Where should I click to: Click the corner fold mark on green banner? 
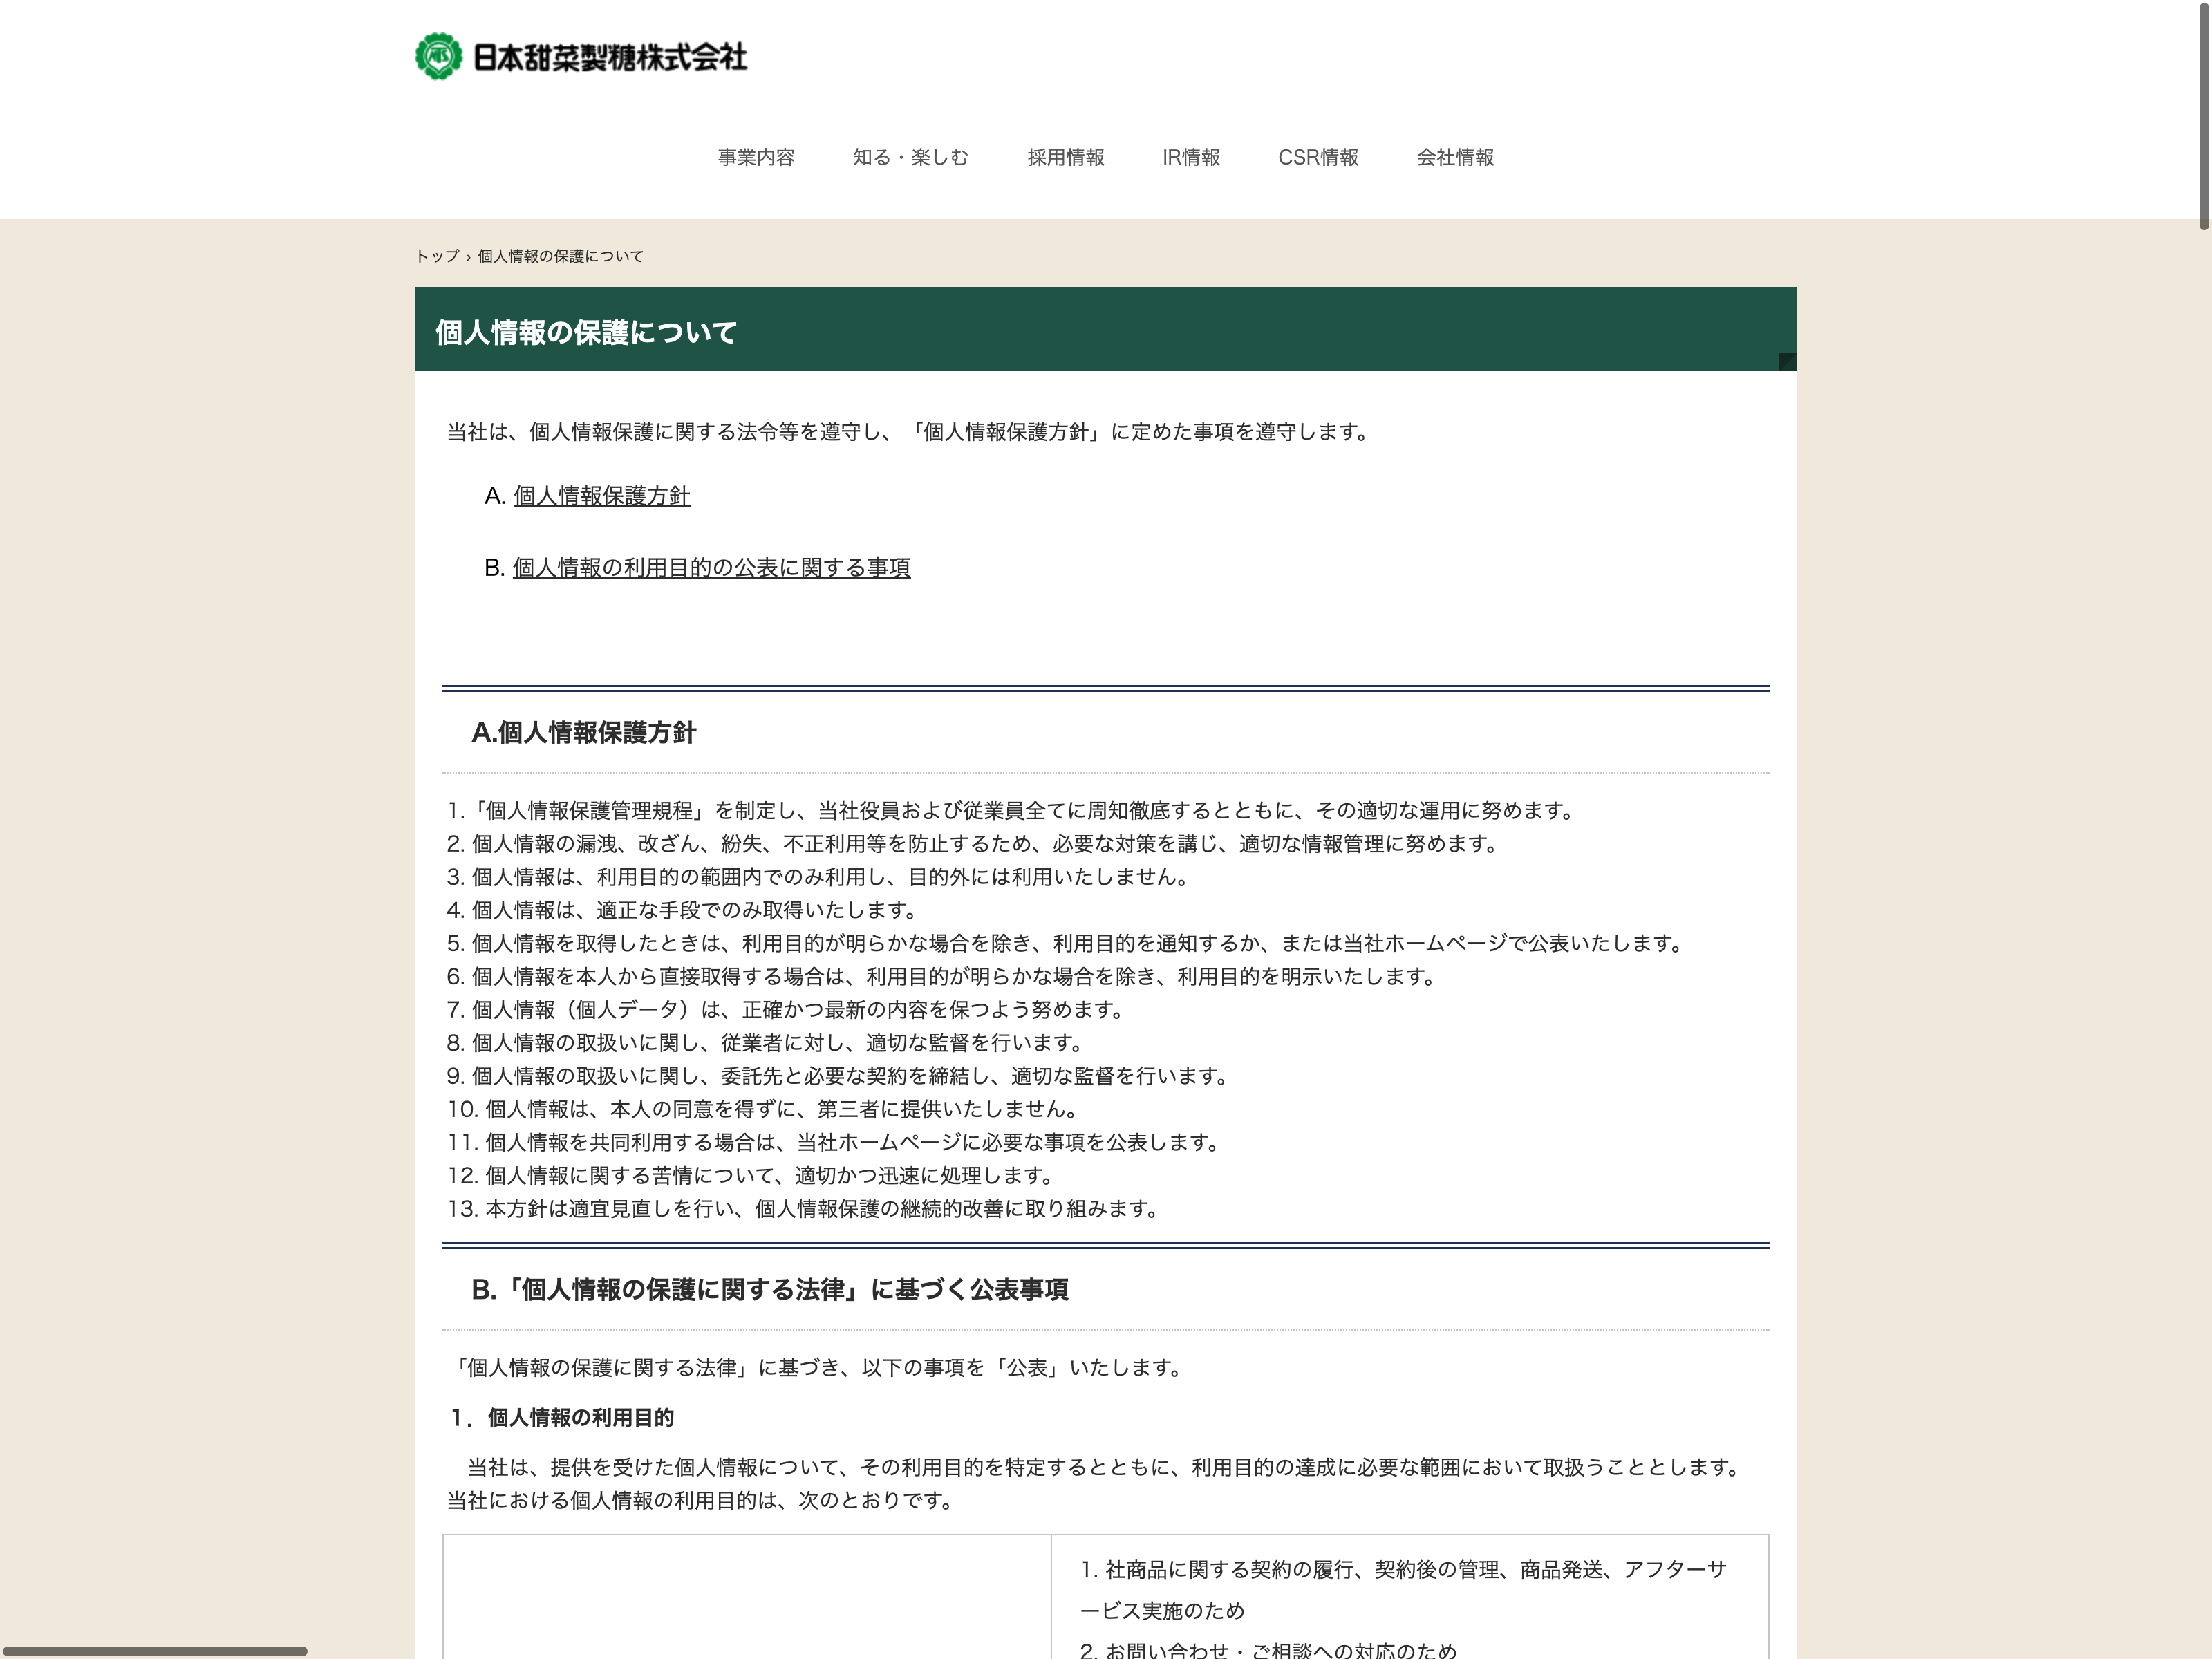tap(1787, 362)
